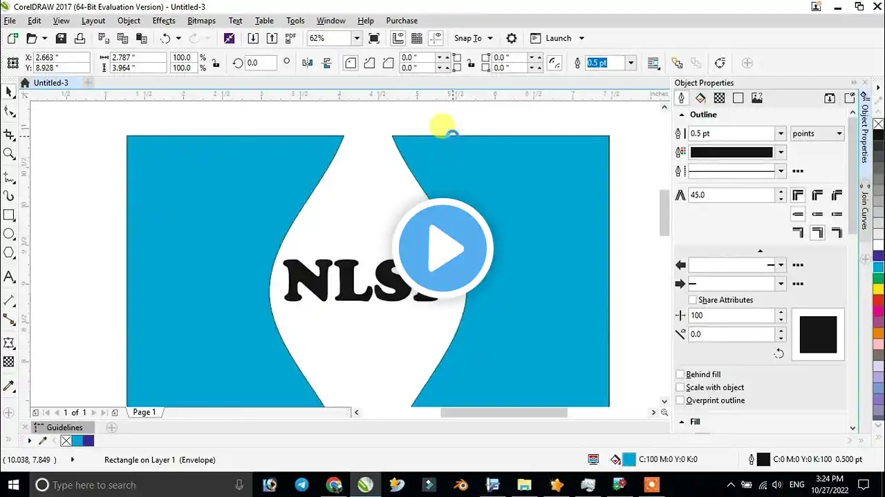Toggle Show Rulers
The image size is (885, 497).
[x=398, y=39]
